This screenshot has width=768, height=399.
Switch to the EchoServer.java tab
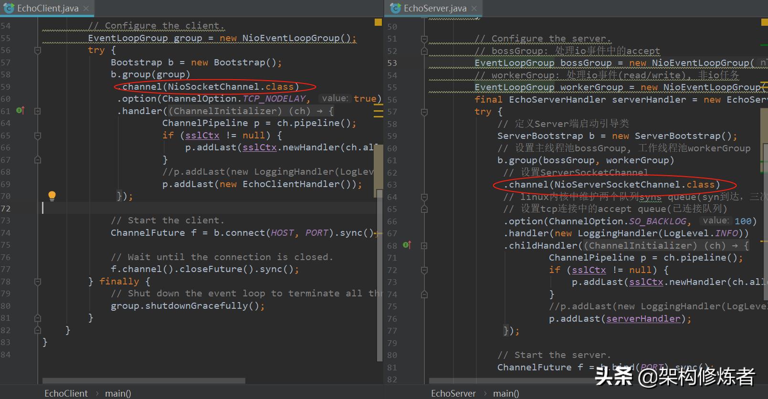click(x=435, y=9)
